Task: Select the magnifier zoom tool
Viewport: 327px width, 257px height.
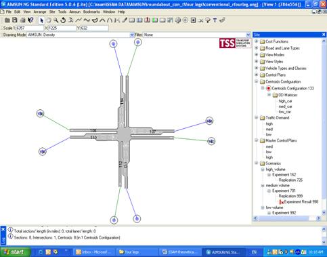Action: tap(56, 20)
